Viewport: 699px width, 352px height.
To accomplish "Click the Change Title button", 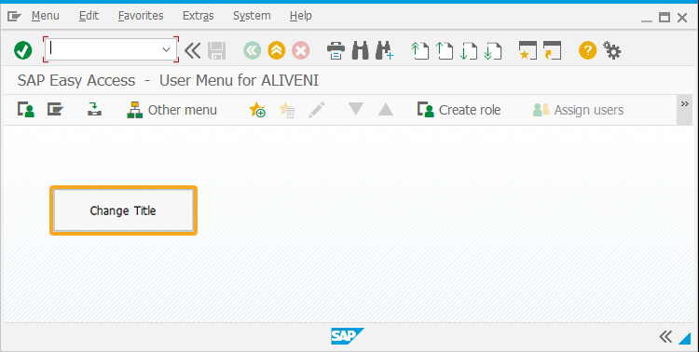I will (x=123, y=210).
